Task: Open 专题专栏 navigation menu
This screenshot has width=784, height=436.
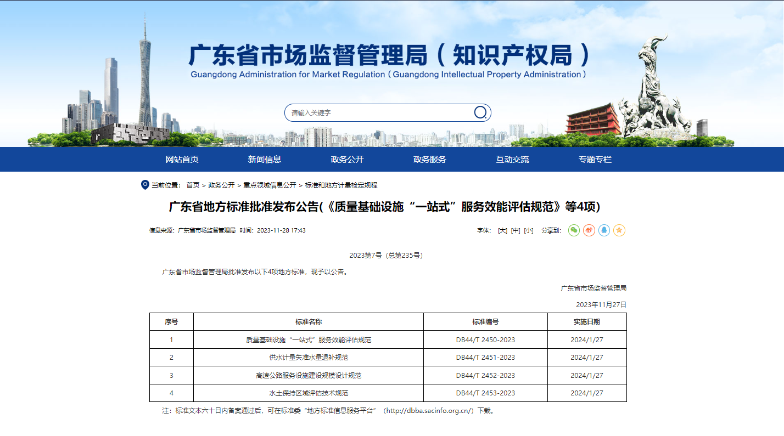Action: [595, 160]
